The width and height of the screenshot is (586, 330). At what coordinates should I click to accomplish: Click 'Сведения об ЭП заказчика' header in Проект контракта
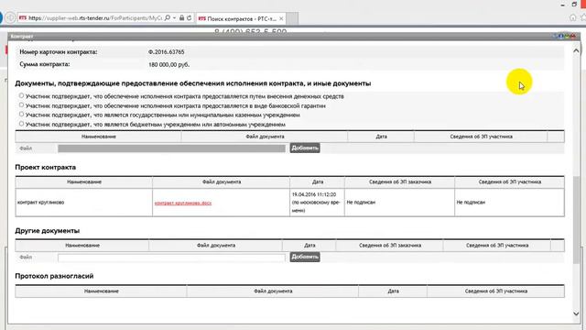pyautogui.click(x=400, y=181)
